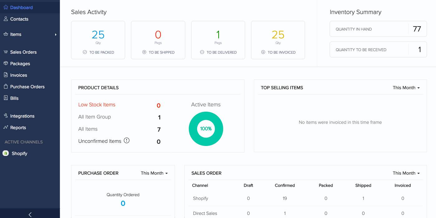The width and height of the screenshot is (436, 218).
Task: Open the Contacts section
Action: tap(19, 19)
